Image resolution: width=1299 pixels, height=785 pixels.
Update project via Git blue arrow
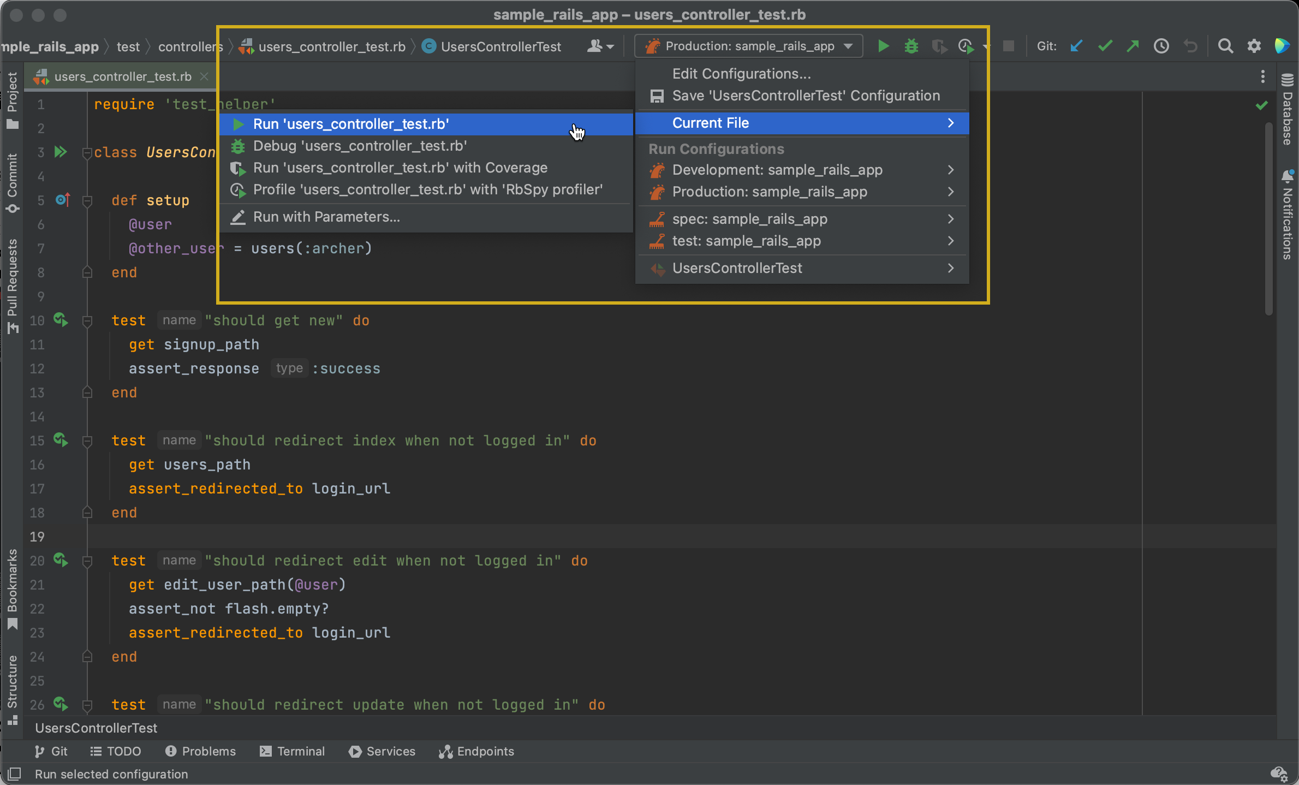(1076, 46)
